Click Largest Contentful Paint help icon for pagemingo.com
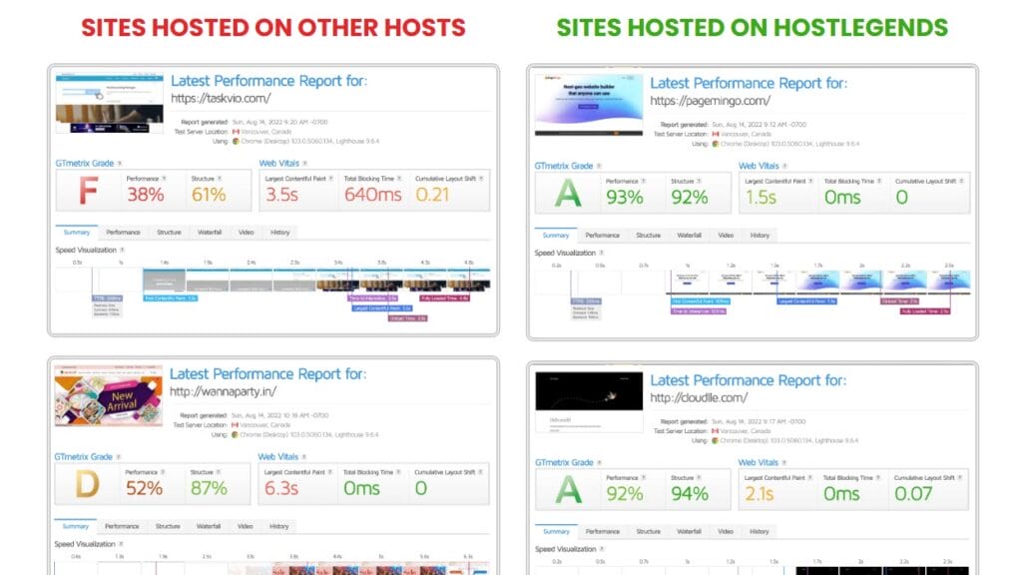 click(x=810, y=182)
